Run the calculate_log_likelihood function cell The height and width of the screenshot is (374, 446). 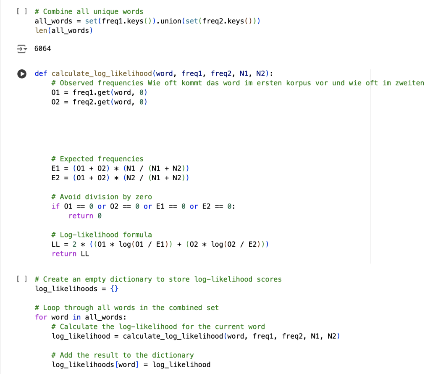(22, 74)
